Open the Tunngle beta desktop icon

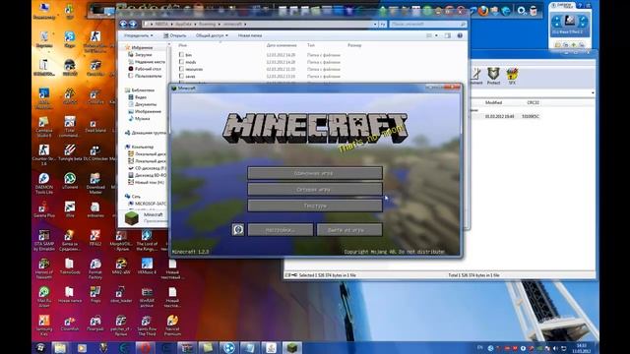pyautogui.click(x=70, y=152)
